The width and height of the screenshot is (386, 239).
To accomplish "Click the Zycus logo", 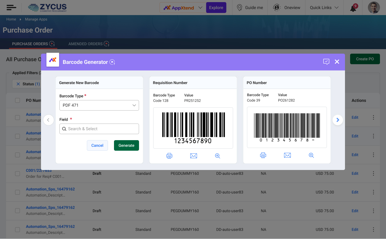I will click(47, 8).
